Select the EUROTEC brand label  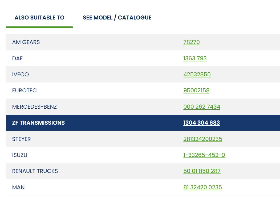pyautogui.click(x=24, y=90)
